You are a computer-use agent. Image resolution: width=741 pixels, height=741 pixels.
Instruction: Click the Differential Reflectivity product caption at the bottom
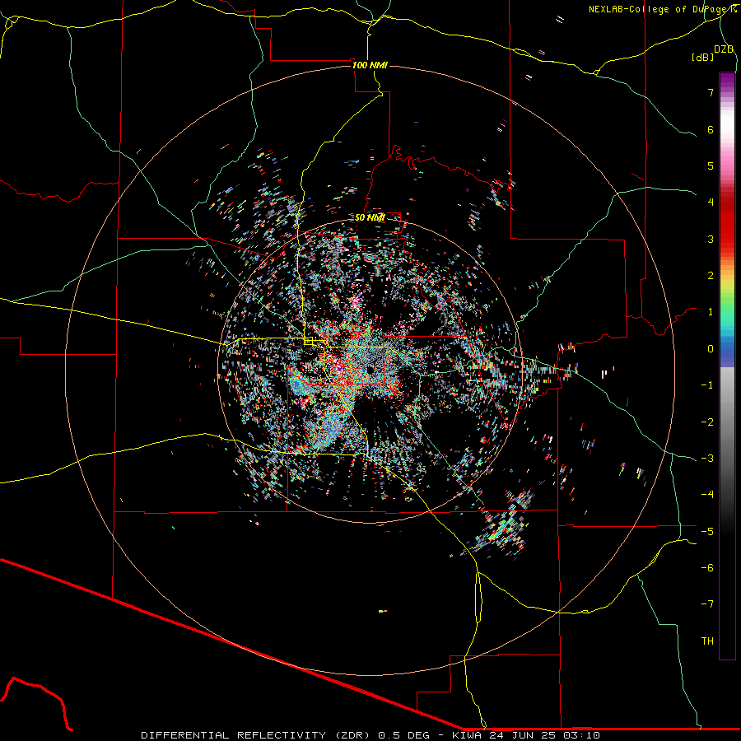370,735
